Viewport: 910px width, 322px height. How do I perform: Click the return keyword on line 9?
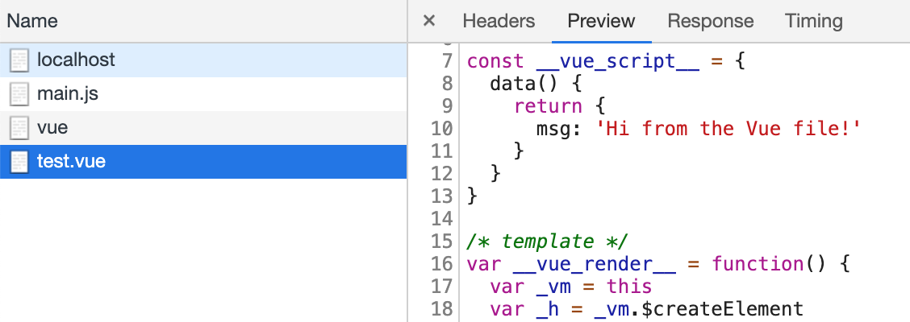[x=548, y=106]
